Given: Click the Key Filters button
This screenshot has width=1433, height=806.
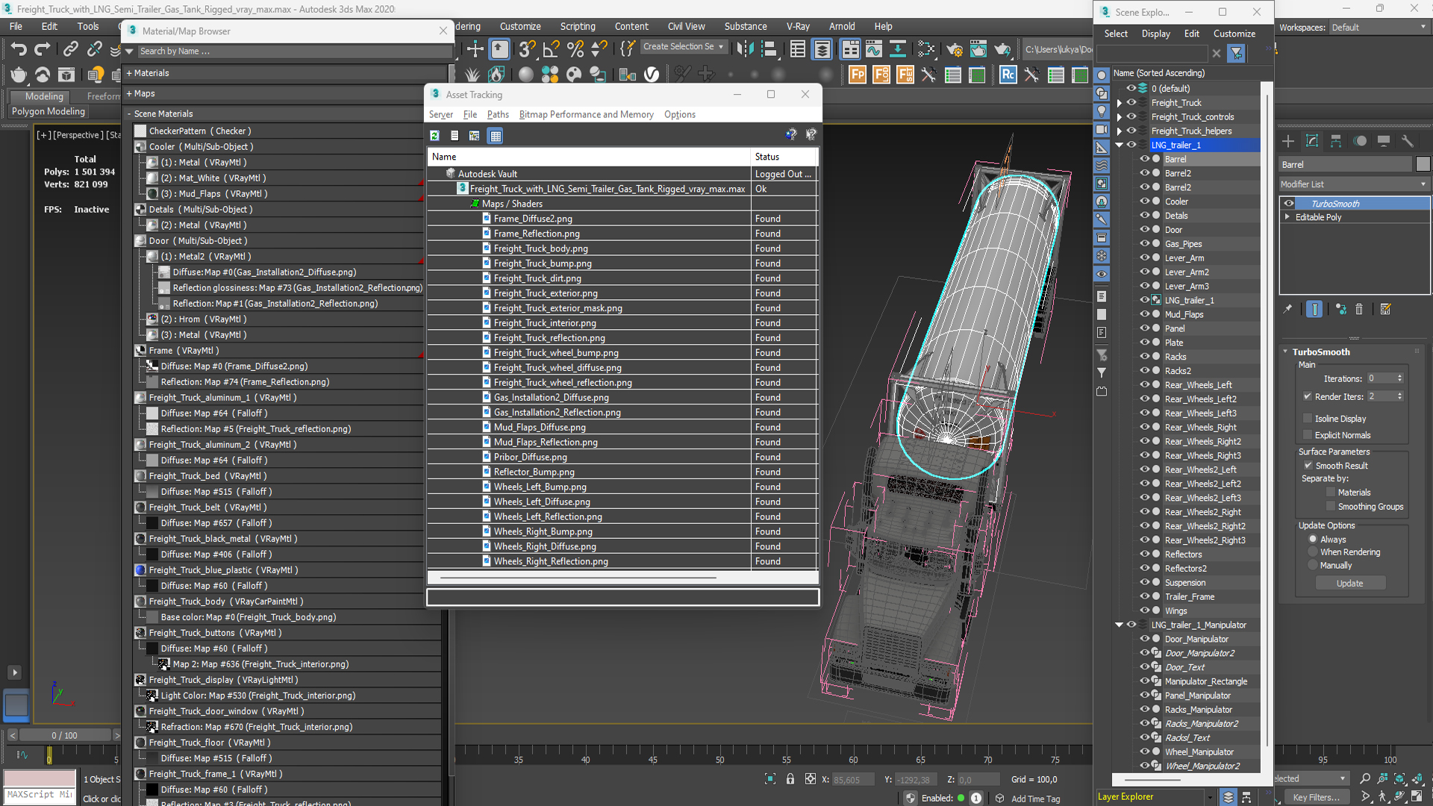Looking at the screenshot, I should click(1317, 797).
